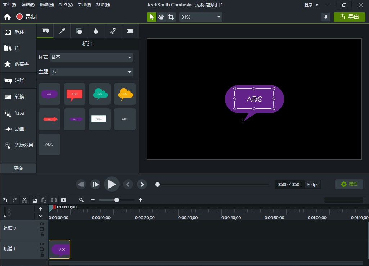Select the Blur annotation category
Viewport: 369px width, 266px height.
[x=95, y=31]
